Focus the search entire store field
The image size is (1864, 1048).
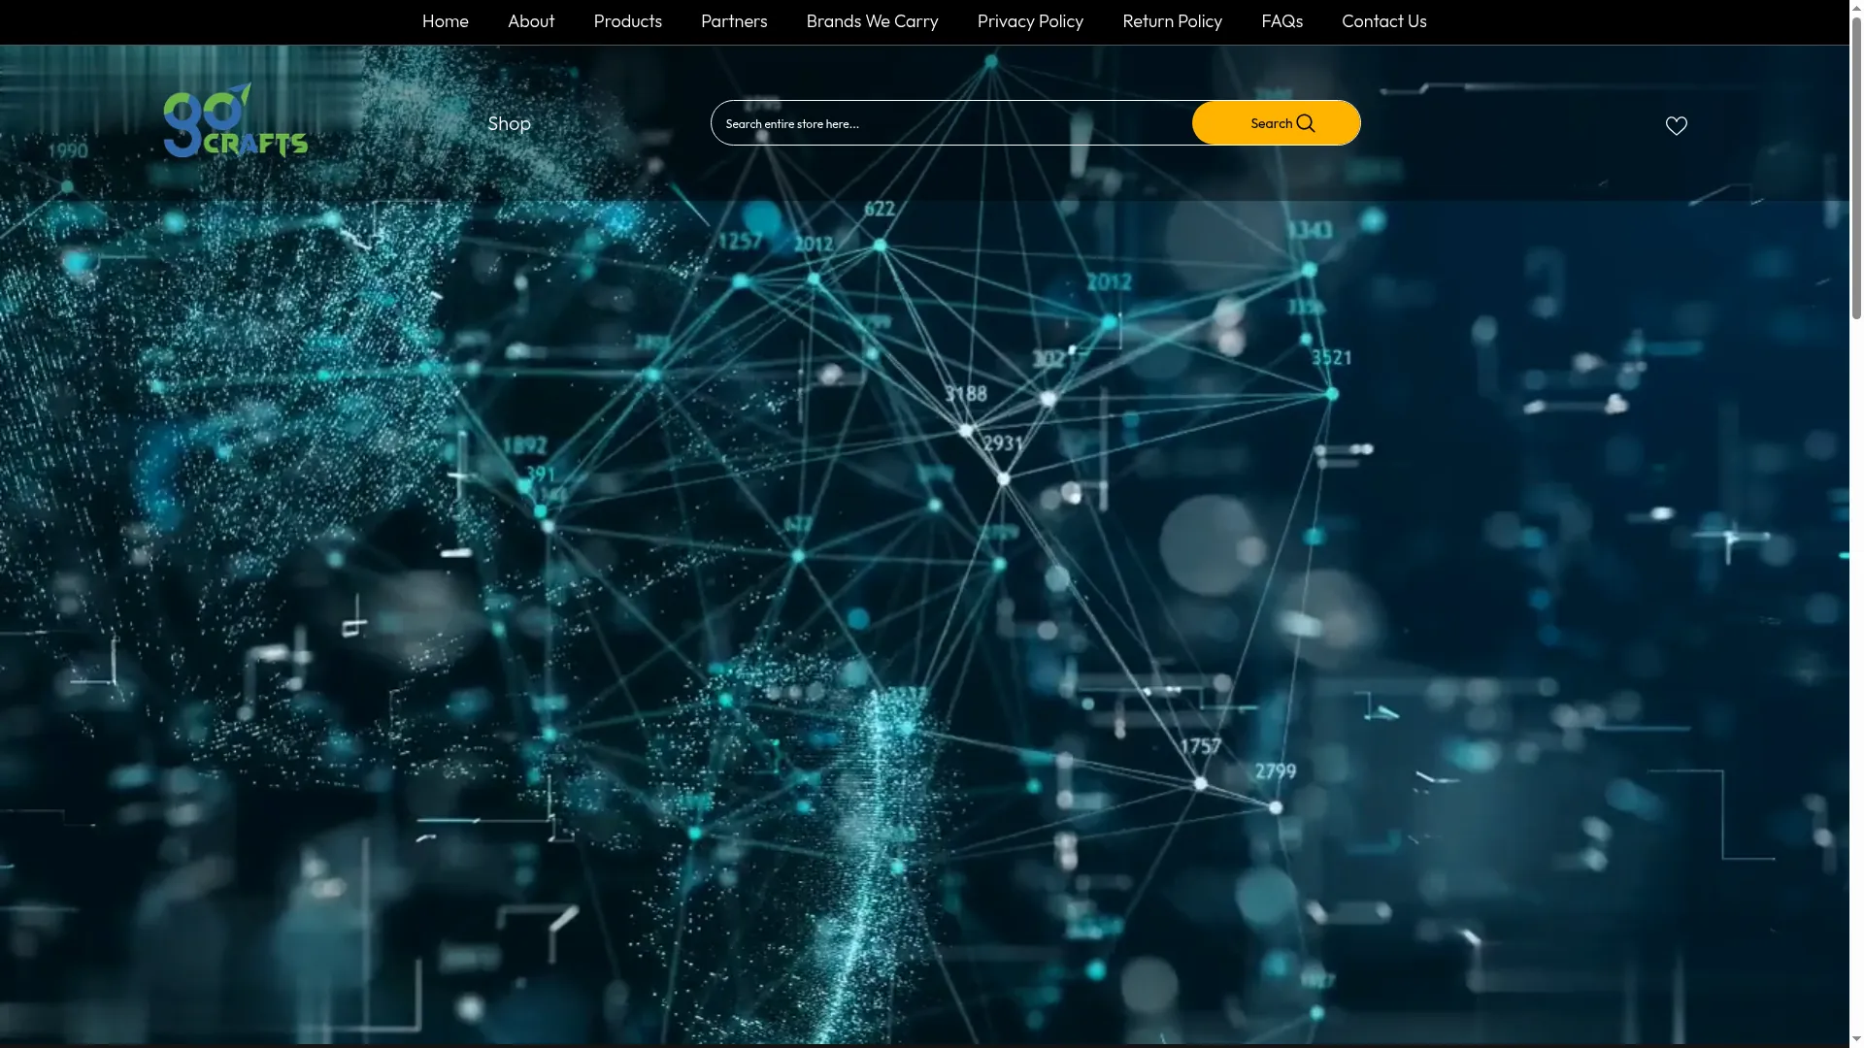coord(951,123)
